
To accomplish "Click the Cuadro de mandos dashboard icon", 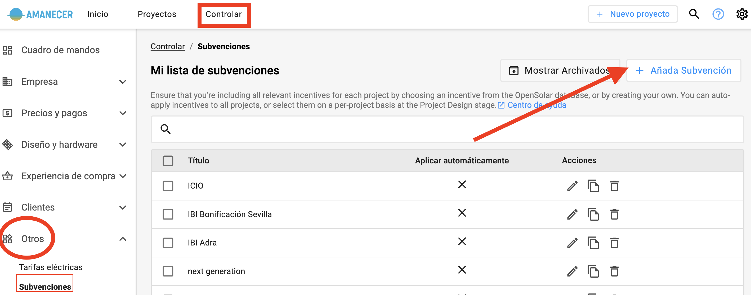I will 8,50.
